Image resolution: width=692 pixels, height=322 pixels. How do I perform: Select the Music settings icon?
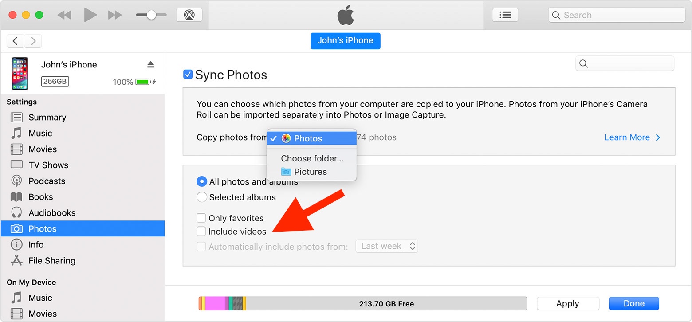tap(16, 133)
